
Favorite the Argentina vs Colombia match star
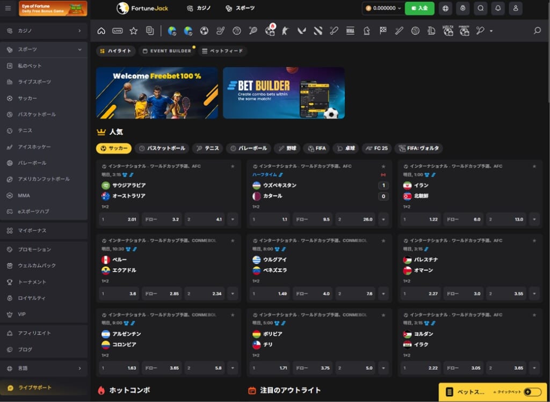tap(233, 315)
